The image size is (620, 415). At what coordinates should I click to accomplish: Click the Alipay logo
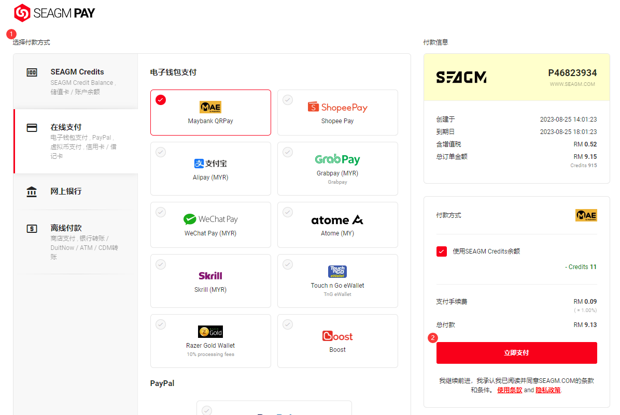tap(210, 164)
